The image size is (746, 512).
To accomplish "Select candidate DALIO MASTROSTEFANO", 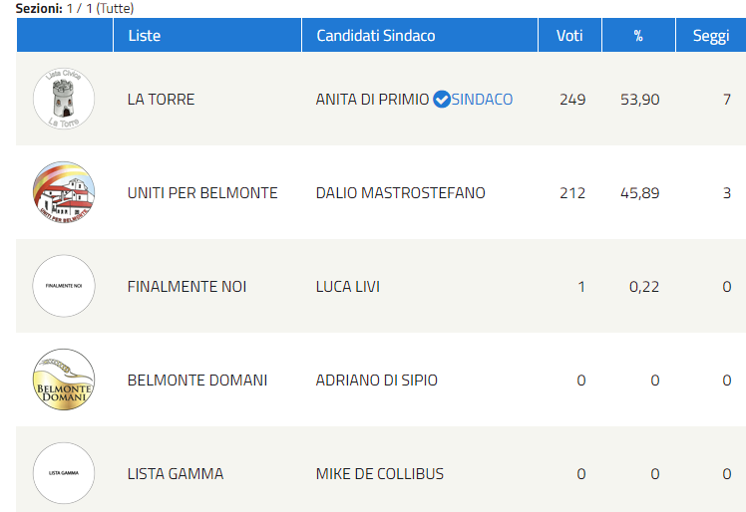I will tap(400, 193).
